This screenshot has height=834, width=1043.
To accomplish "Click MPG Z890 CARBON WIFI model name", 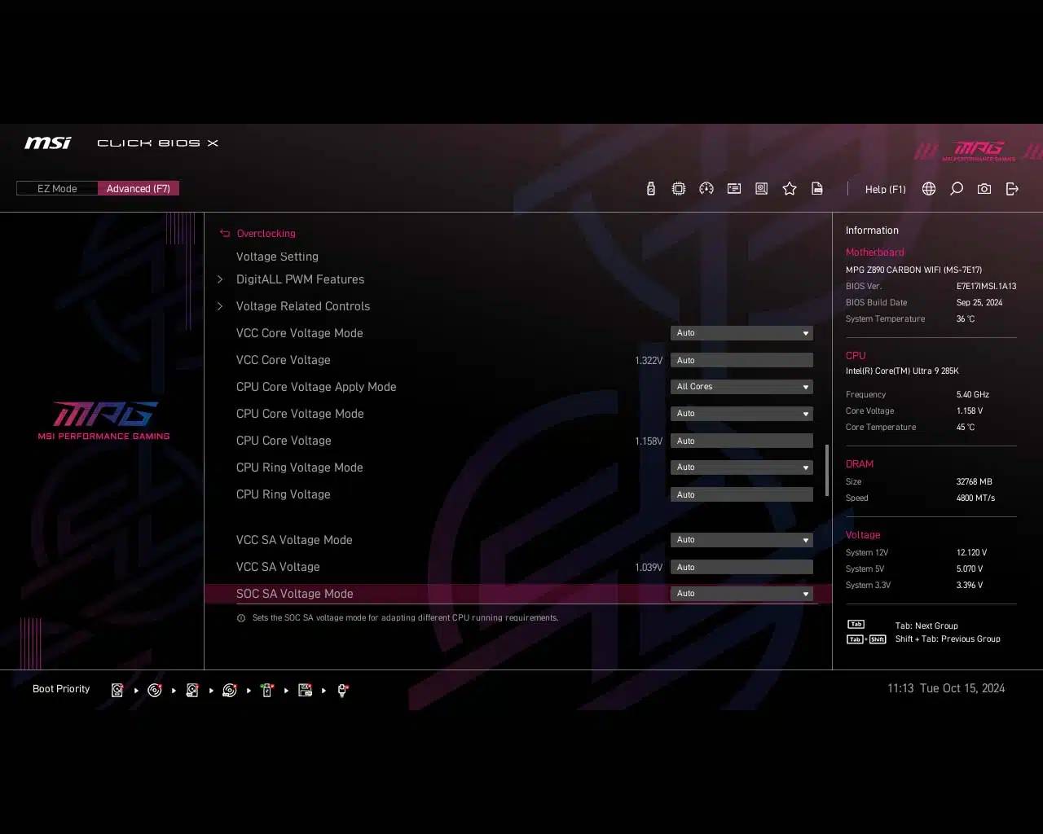I will [x=913, y=270].
